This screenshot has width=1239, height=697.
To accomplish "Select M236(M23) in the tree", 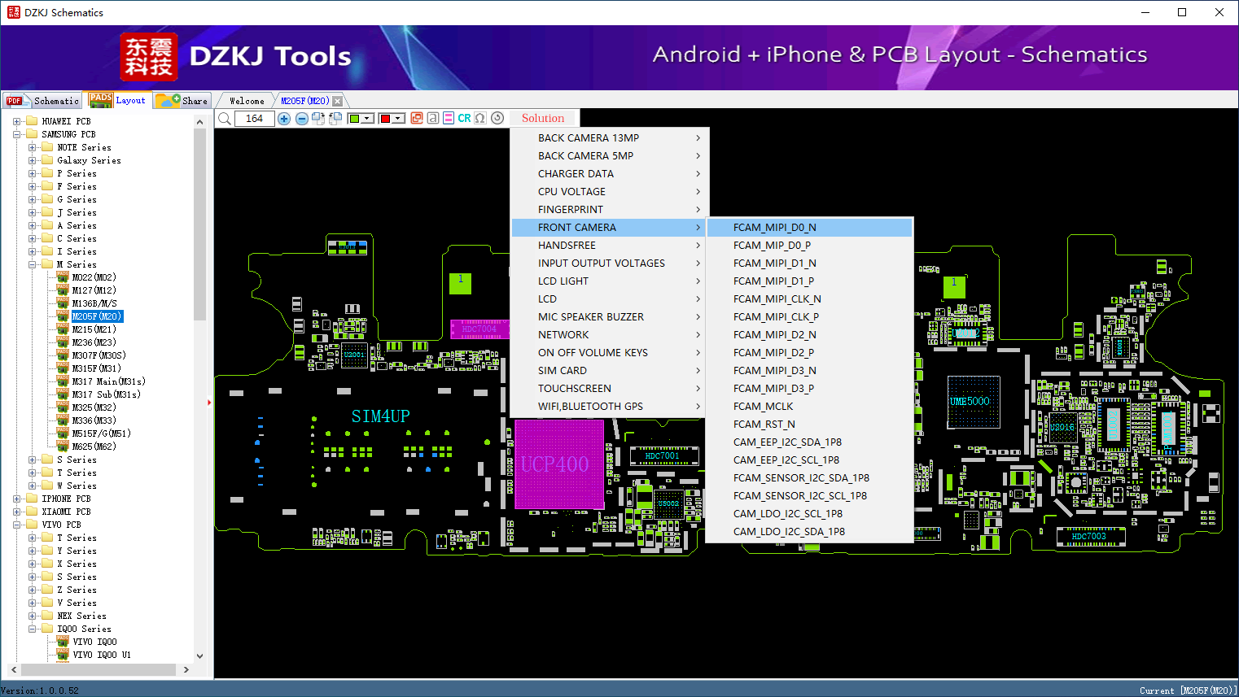I will (x=94, y=342).
